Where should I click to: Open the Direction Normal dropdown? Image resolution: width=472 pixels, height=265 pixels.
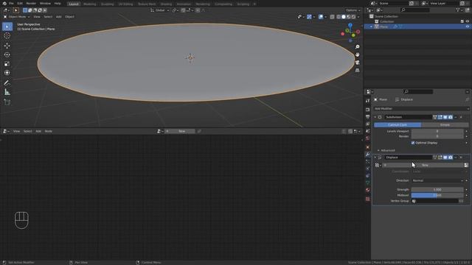pyautogui.click(x=437, y=180)
